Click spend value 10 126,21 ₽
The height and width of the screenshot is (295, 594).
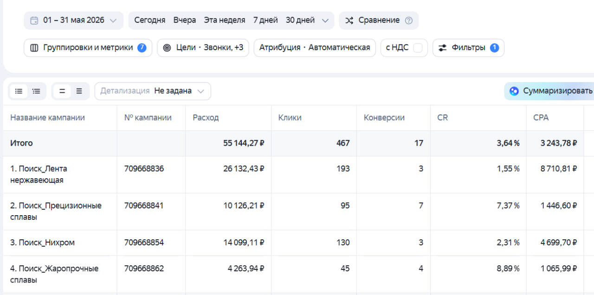click(x=244, y=205)
